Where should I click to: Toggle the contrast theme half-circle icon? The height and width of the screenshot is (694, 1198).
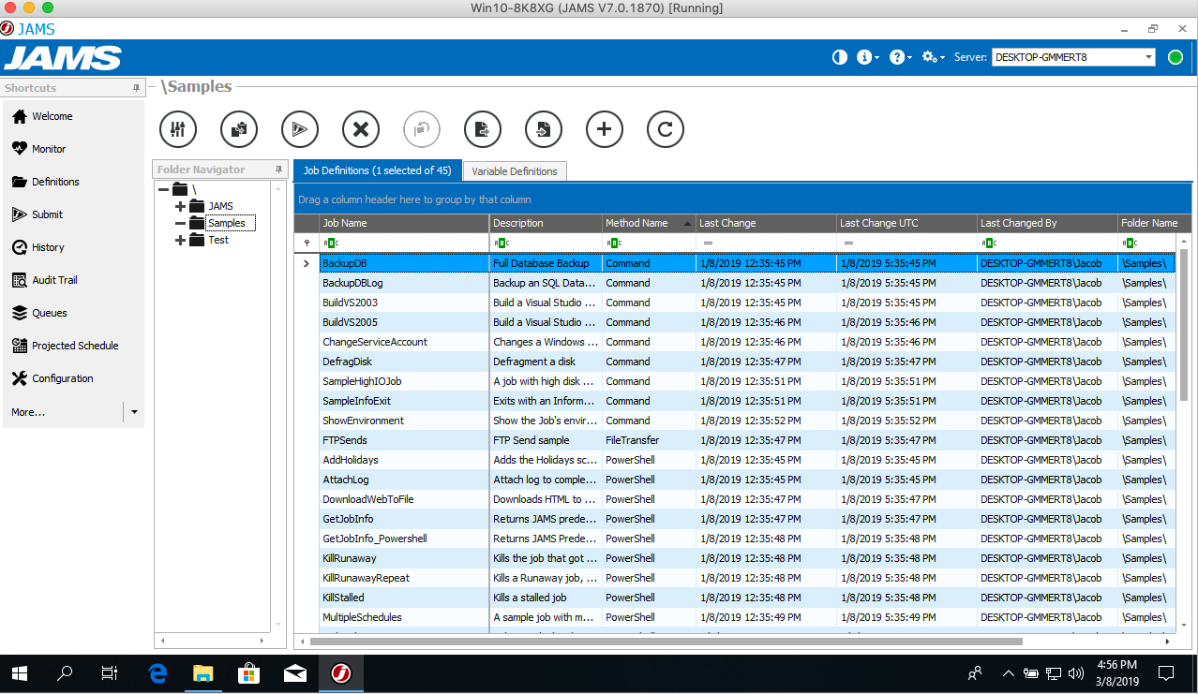point(840,57)
